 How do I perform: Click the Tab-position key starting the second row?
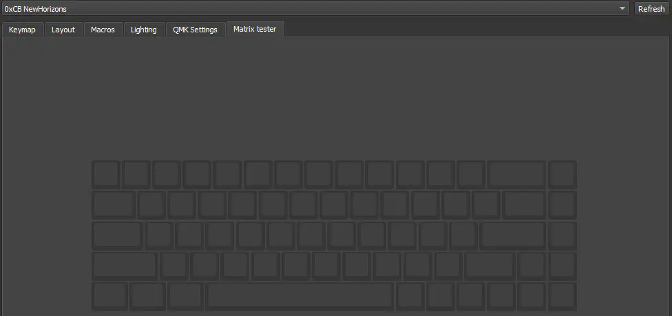[113, 204]
